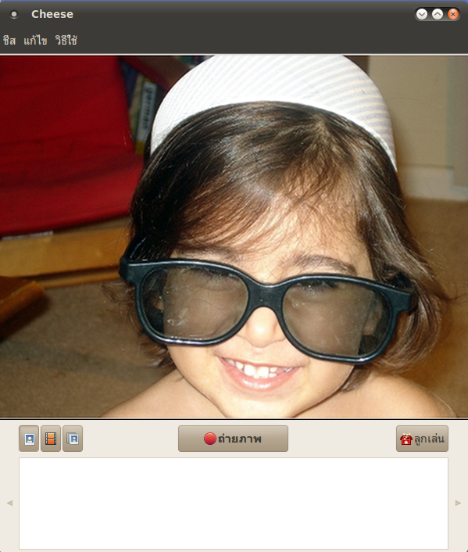Click empty title bar area beside Cheese

point(243,14)
